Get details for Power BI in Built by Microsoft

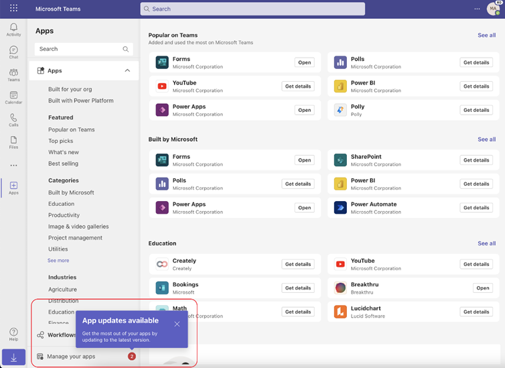[476, 184]
